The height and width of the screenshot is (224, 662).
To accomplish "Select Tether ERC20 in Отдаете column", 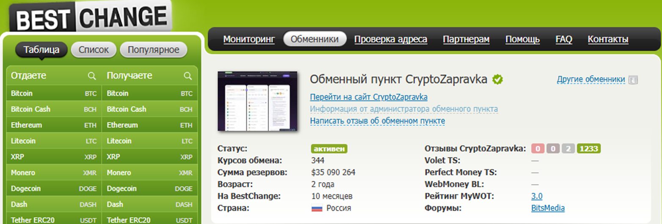I will pos(54,219).
